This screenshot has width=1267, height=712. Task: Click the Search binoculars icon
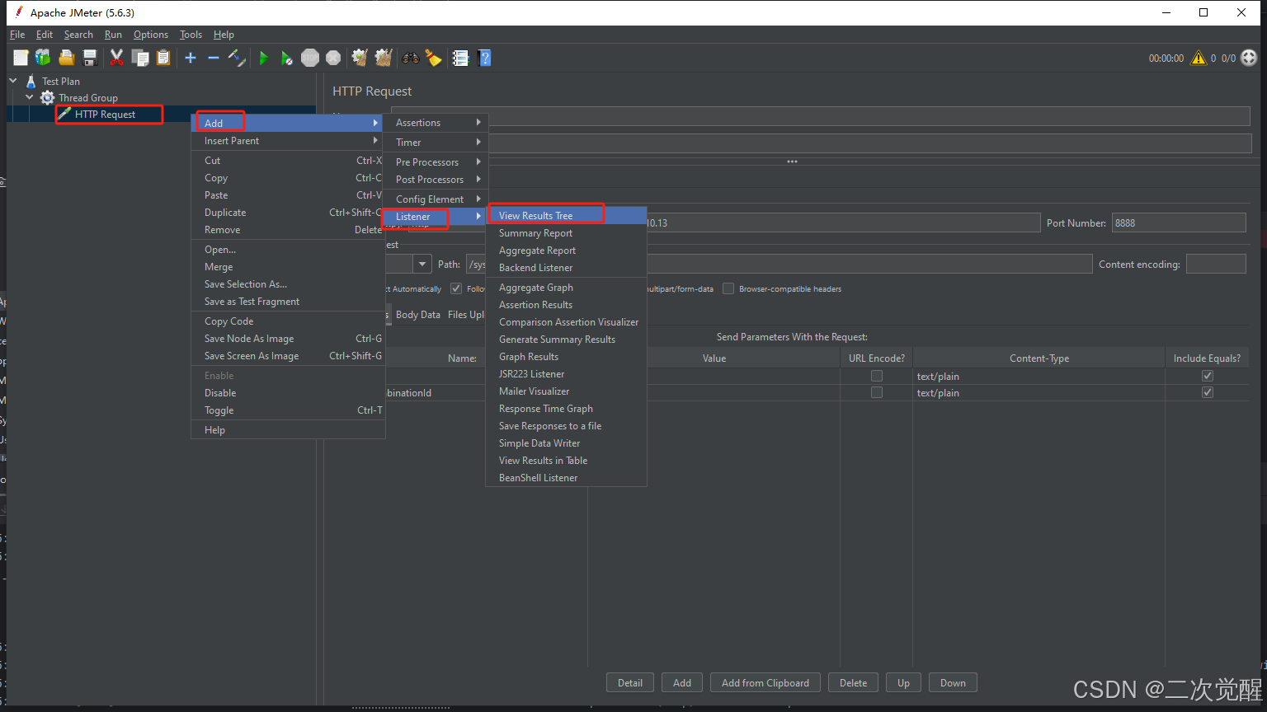click(x=410, y=58)
